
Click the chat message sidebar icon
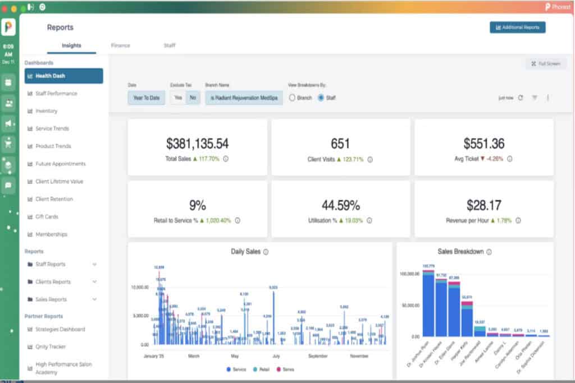[9, 184]
